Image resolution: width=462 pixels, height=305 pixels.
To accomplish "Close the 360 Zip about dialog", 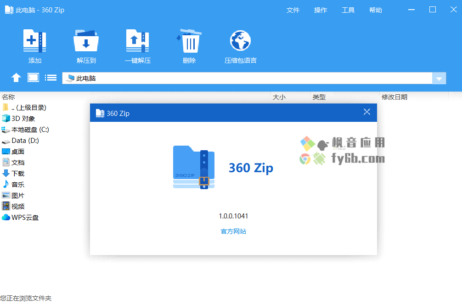I will (x=367, y=112).
